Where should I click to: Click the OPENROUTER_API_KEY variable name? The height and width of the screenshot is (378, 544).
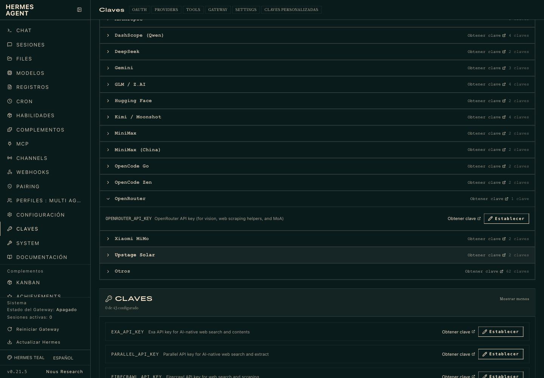(x=128, y=218)
